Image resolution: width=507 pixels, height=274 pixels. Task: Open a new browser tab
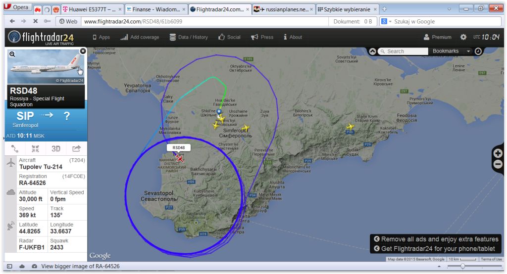[x=384, y=9]
